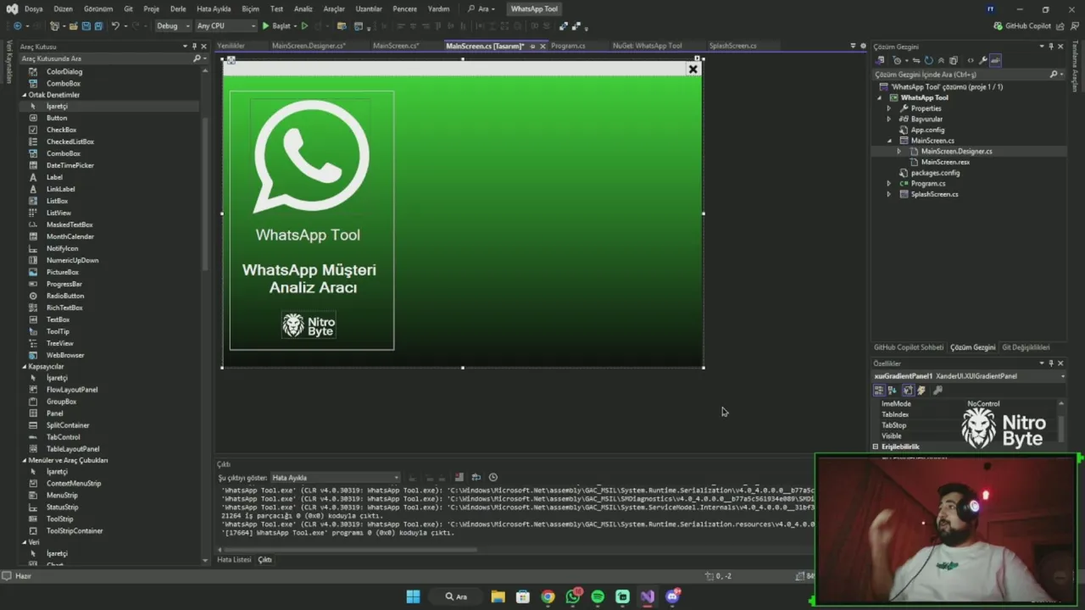Select the App.config file in Solution Explorer
Screen dimensions: 1085x610
pos(927,130)
